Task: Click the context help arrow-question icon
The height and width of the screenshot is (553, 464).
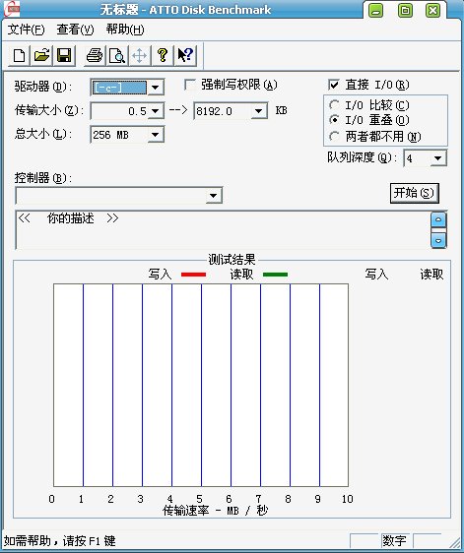Action: [185, 55]
